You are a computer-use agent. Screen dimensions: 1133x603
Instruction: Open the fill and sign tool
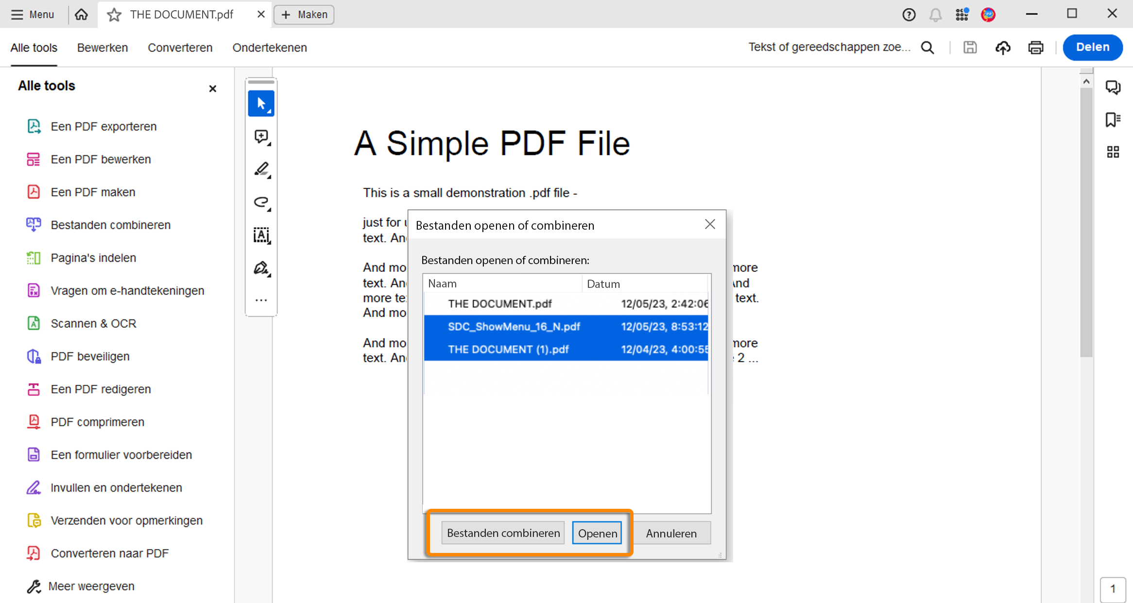point(261,268)
